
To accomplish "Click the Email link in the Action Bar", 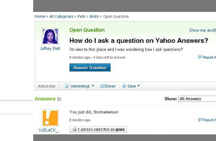I will click(110, 86).
